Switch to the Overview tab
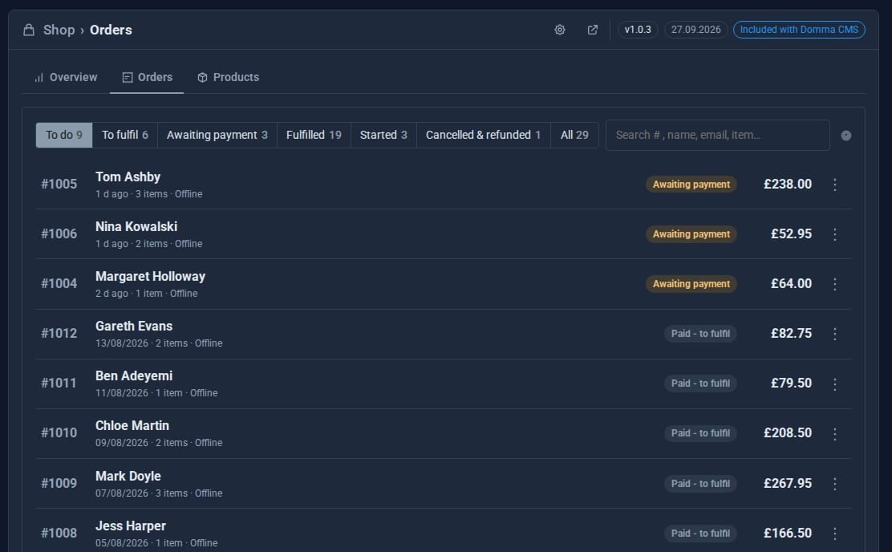This screenshot has width=892, height=552. [x=66, y=77]
